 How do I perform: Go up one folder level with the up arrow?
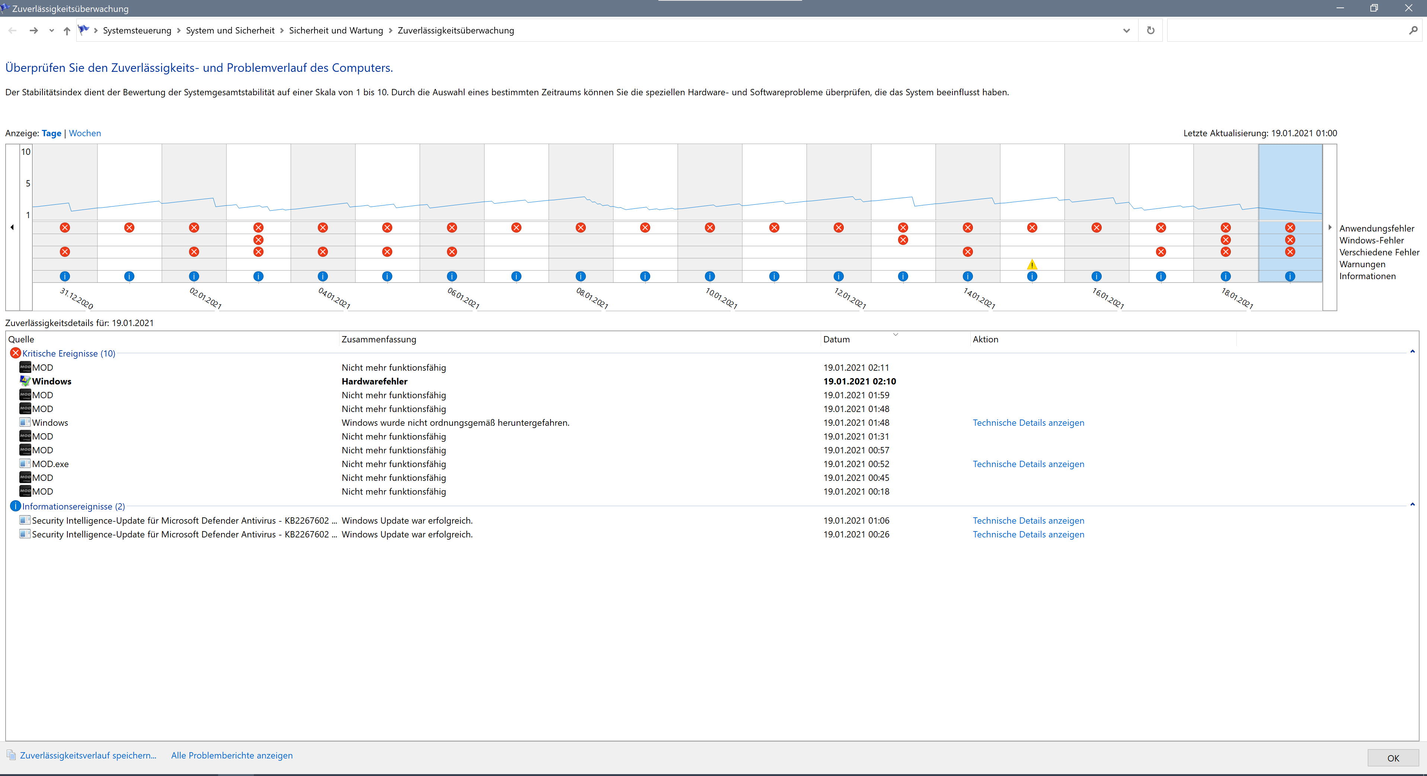coord(67,31)
